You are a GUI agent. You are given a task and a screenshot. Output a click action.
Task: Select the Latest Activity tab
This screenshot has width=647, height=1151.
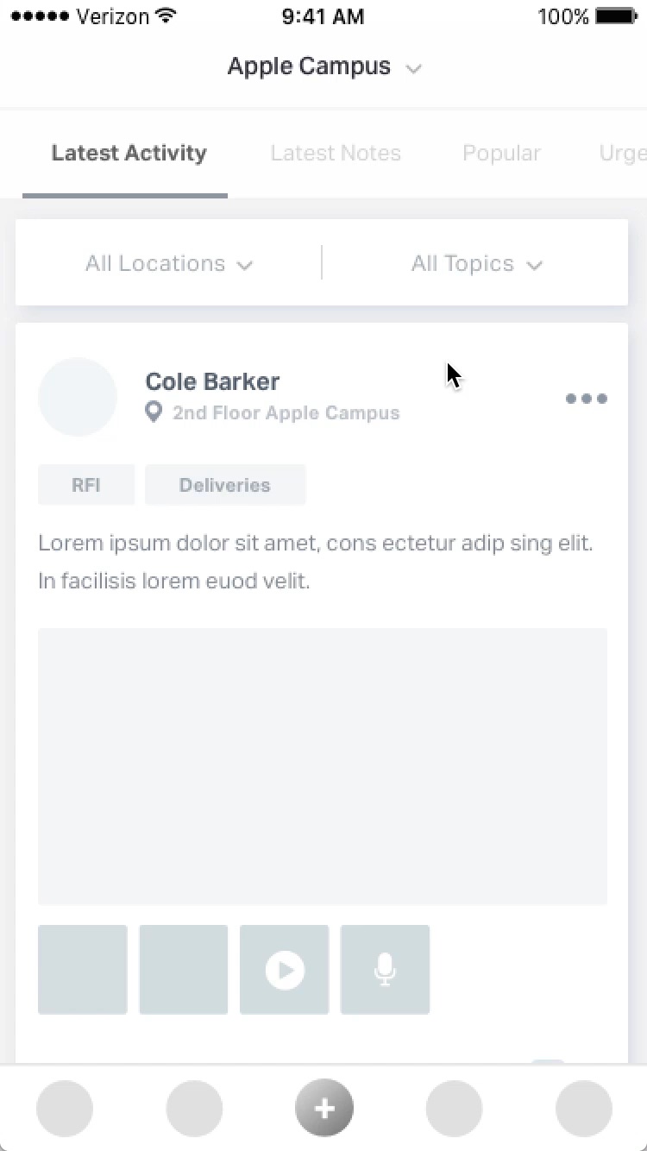click(x=129, y=154)
